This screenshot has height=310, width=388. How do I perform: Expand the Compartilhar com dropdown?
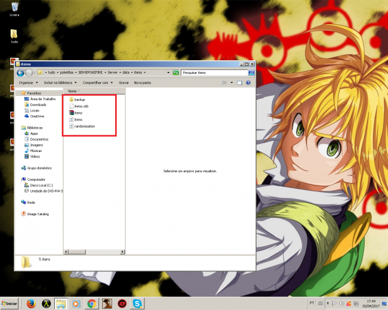coord(98,83)
